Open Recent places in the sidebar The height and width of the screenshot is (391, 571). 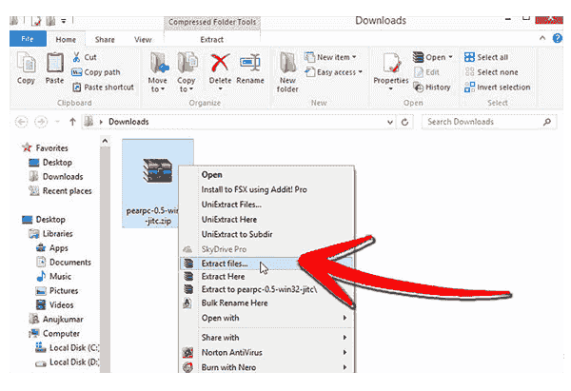[x=60, y=191]
